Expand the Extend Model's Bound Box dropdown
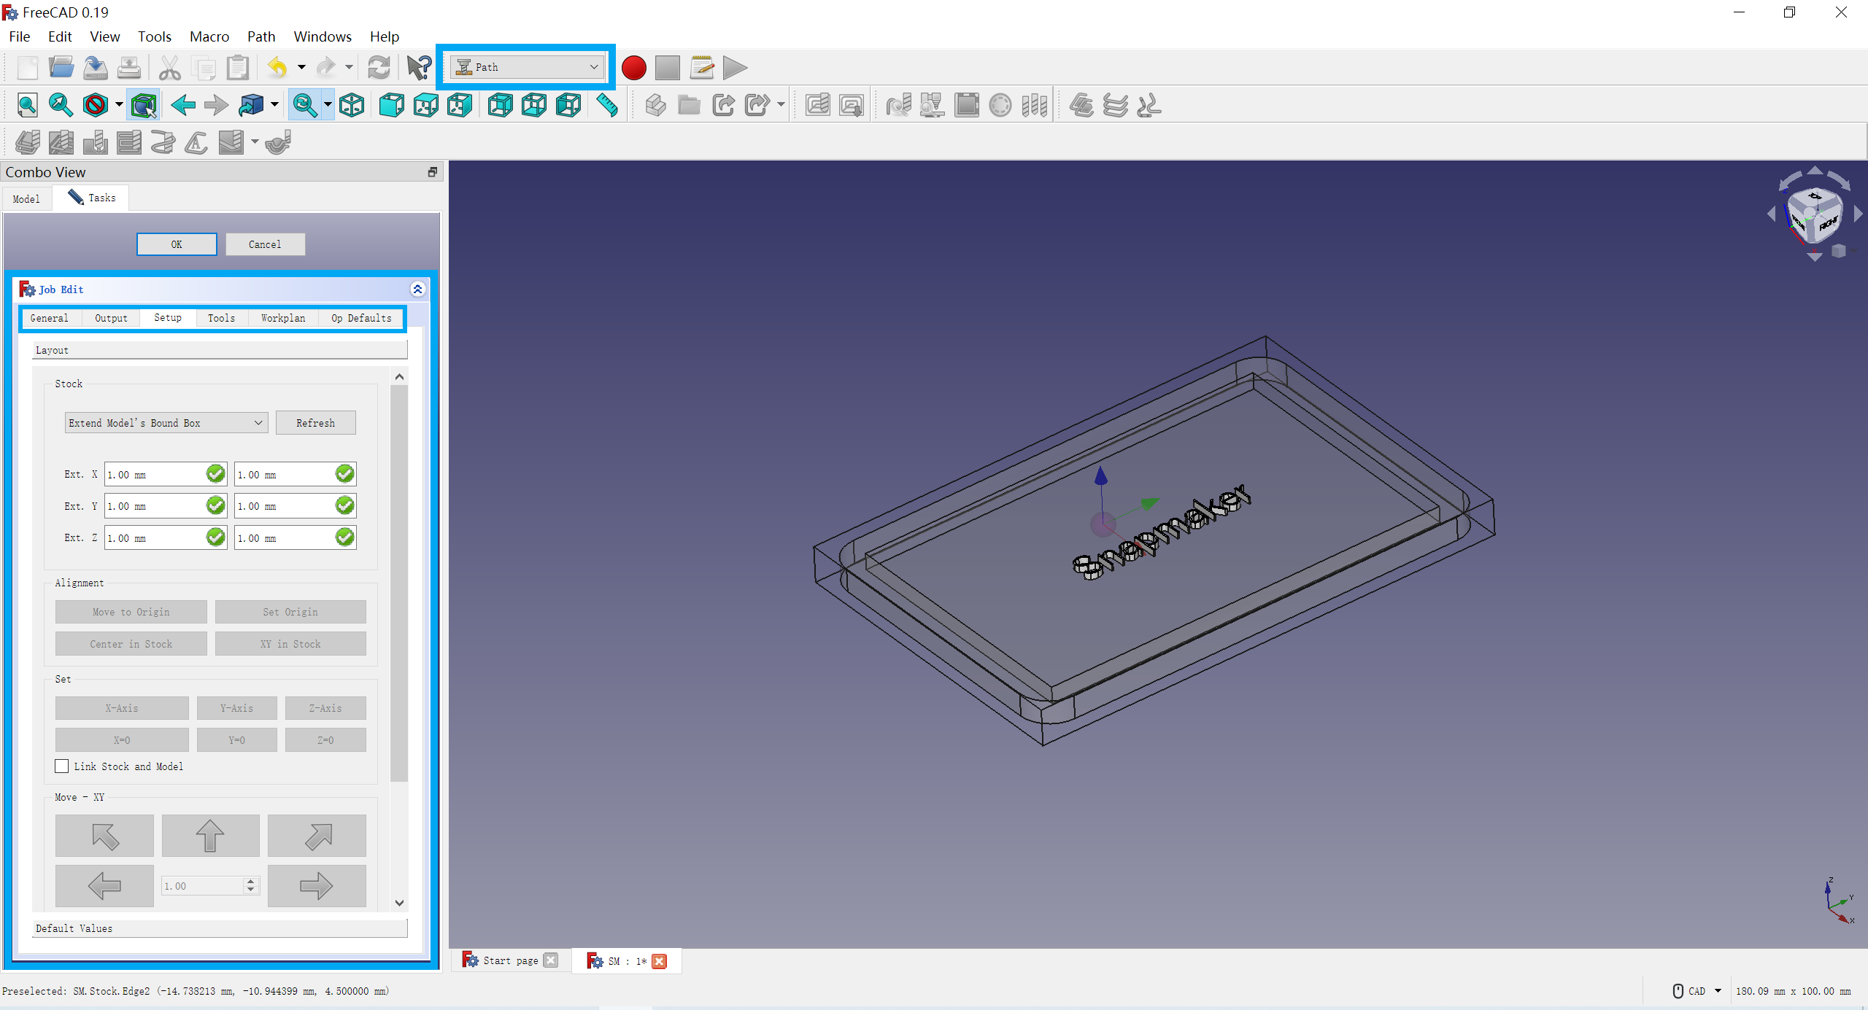1868x1010 pixels. (x=166, y=423)
